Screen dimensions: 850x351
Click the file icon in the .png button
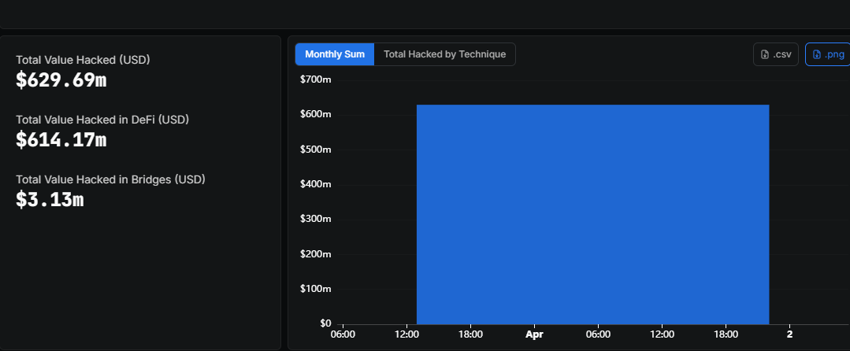[817, 54]
